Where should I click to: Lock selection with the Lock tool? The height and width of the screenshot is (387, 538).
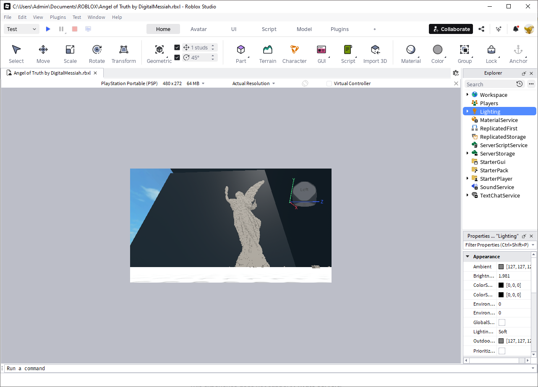491,52
